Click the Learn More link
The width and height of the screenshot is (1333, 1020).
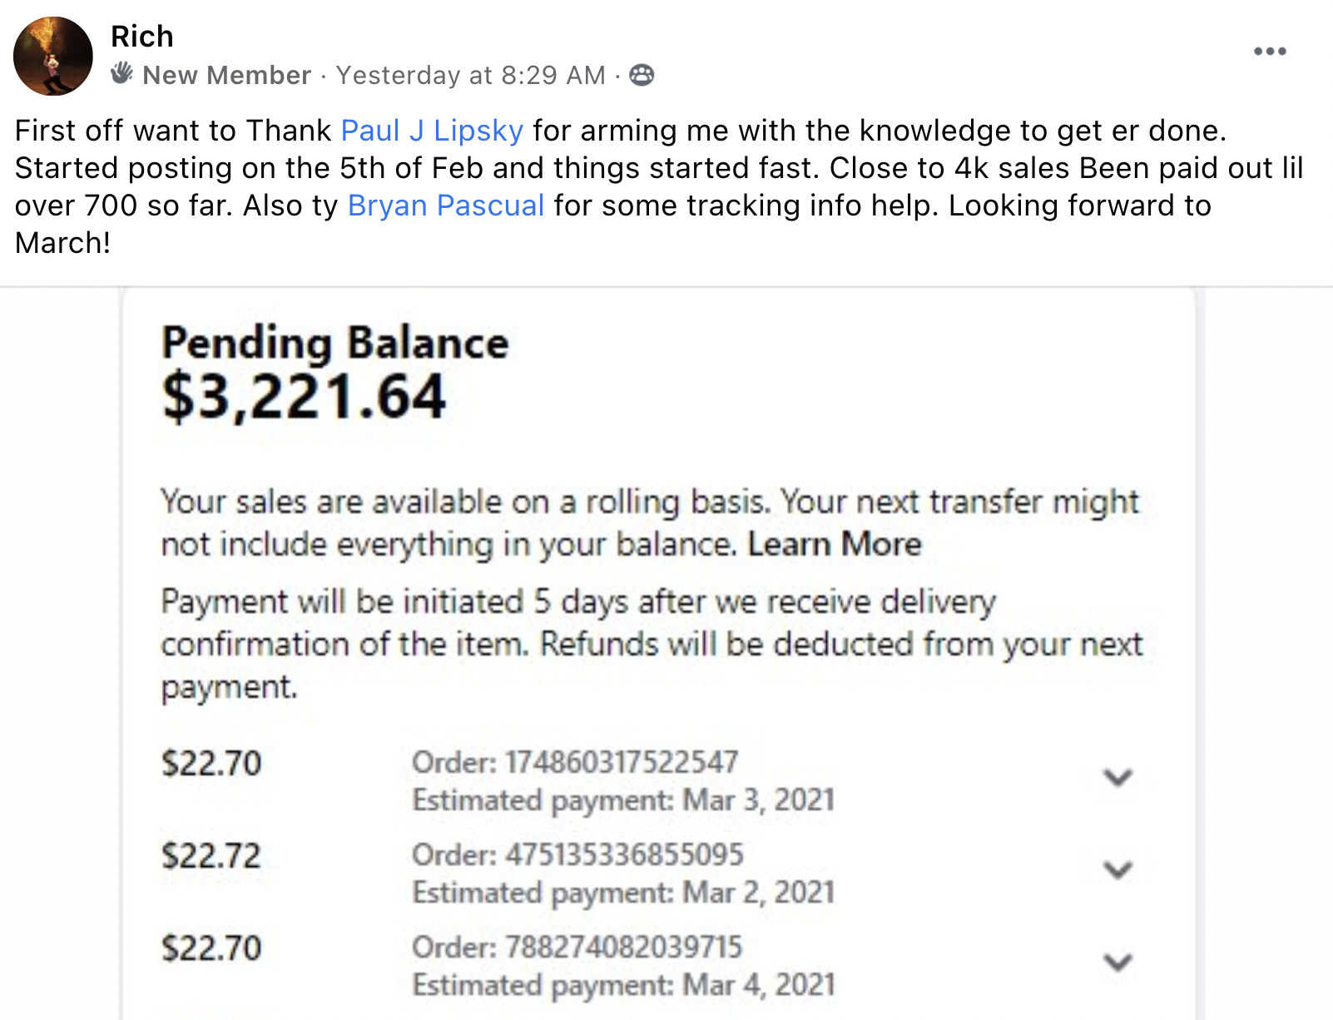835,544
